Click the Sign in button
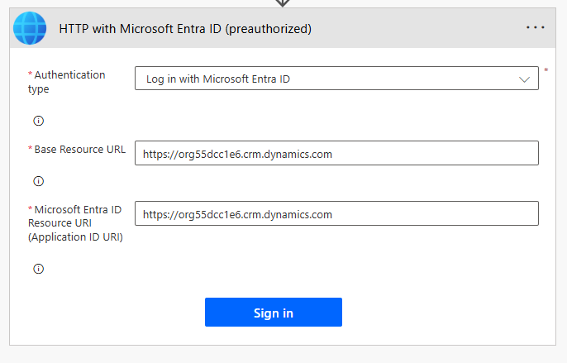 pos(274,313)
